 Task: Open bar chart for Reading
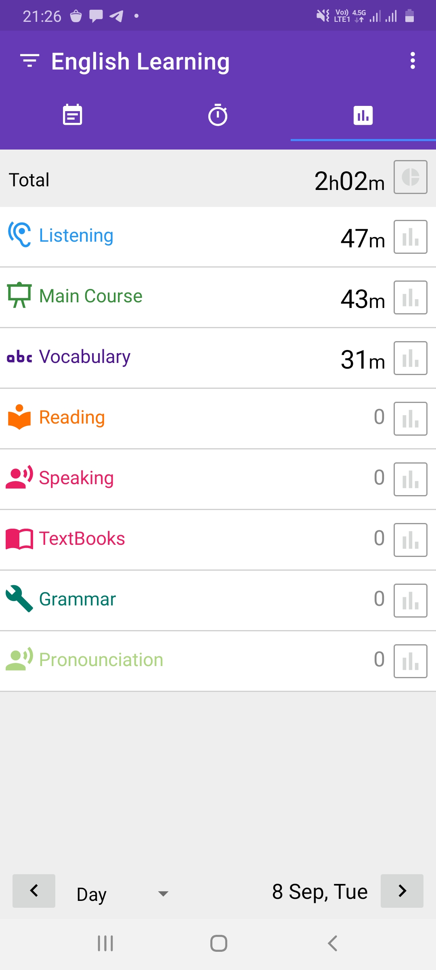tap(411, 419)
